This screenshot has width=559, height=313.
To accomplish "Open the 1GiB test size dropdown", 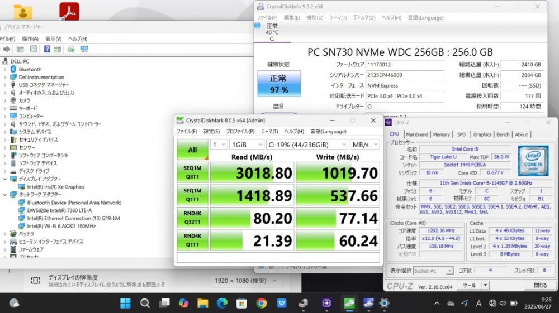I will point(247,145).
